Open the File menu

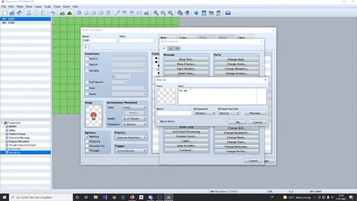pyautogui.click(x=4, y=7)
